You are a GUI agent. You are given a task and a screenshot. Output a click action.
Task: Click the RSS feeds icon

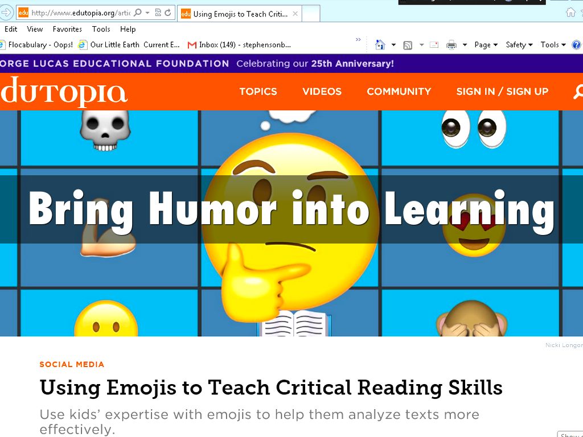click(408, 45)
